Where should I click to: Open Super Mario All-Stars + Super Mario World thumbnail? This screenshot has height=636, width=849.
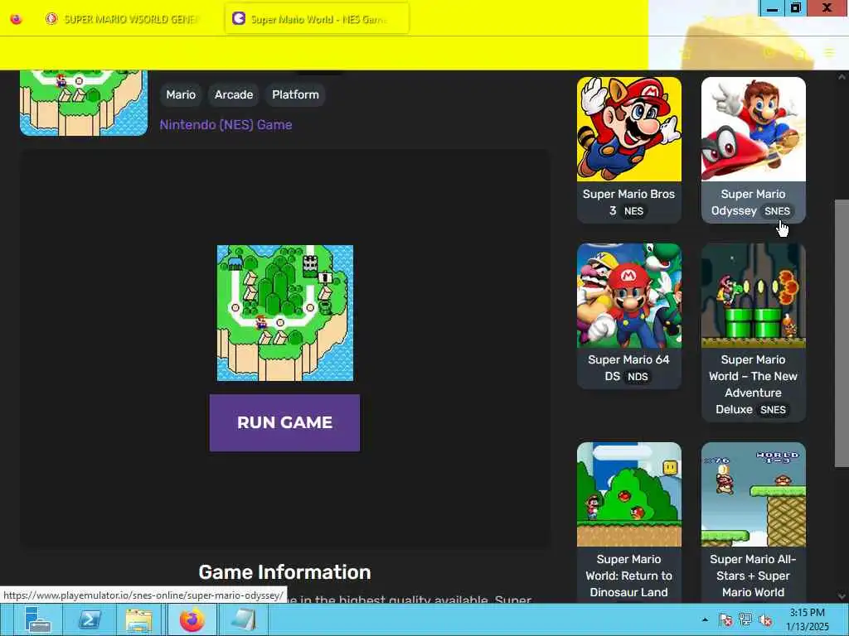click(x=753, y=494)
